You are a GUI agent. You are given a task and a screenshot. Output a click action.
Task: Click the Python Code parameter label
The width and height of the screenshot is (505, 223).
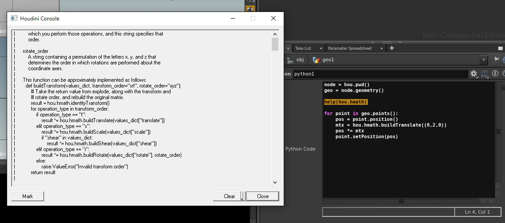[x=300, y=149]
